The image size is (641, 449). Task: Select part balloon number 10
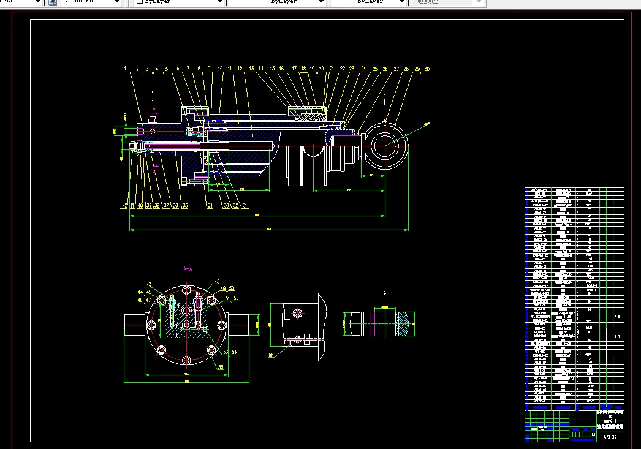click(220, 69)
